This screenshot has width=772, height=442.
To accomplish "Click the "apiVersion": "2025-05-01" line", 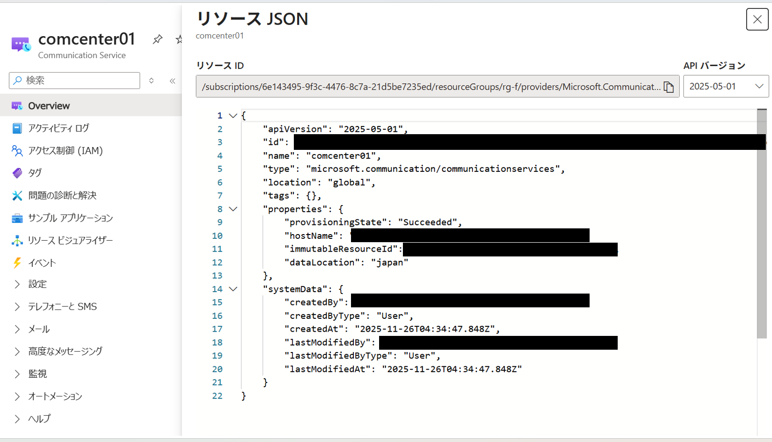I will [x=335, y=129].
